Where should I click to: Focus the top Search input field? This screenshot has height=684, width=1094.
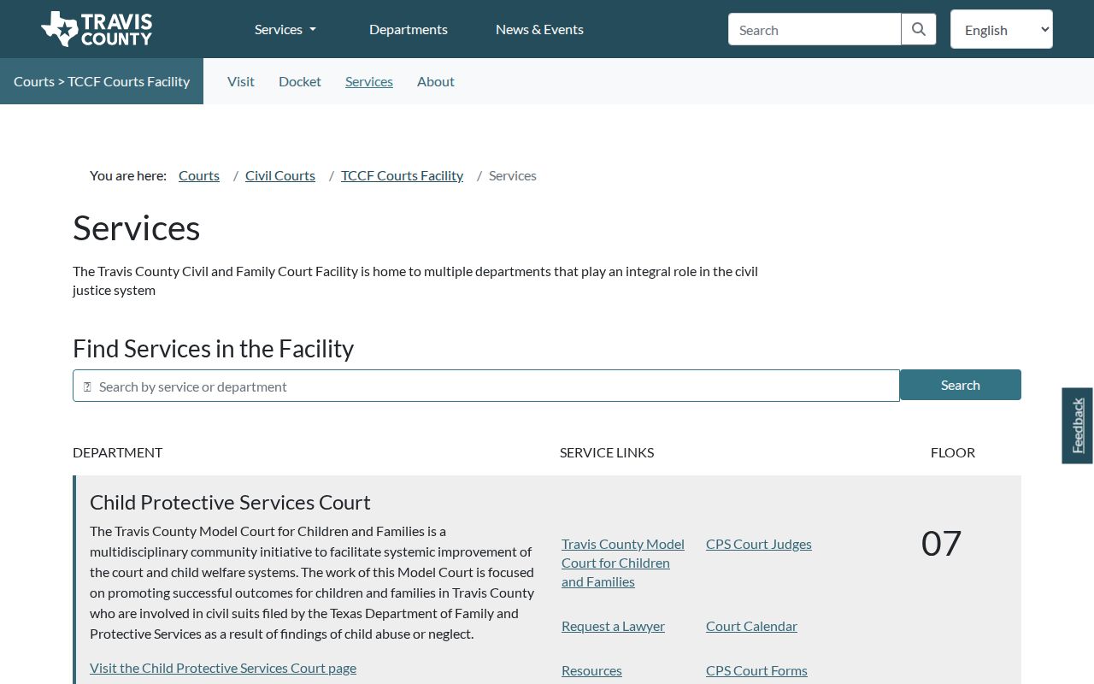point(815,29)
